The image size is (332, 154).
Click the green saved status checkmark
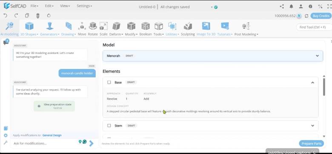216,7
